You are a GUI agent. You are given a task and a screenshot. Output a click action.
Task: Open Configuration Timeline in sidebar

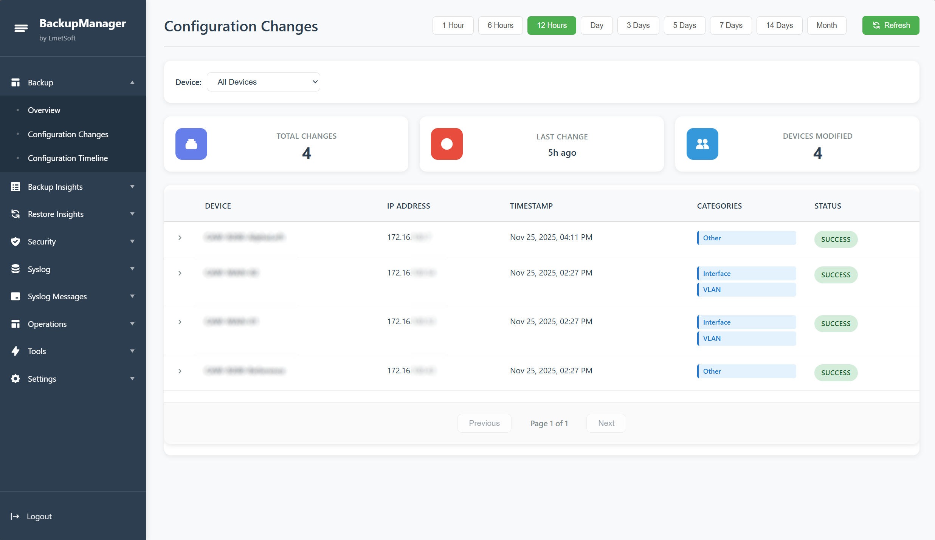coord(68,158)
